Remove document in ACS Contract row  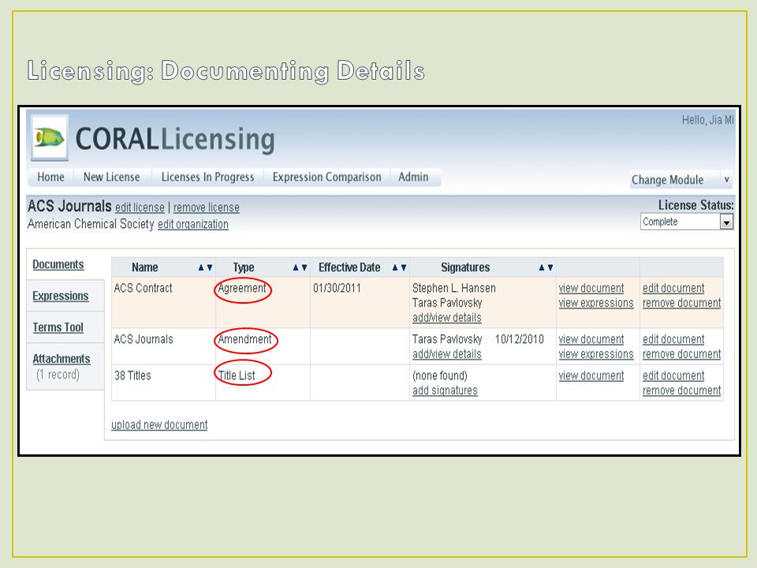click(681, 303)
